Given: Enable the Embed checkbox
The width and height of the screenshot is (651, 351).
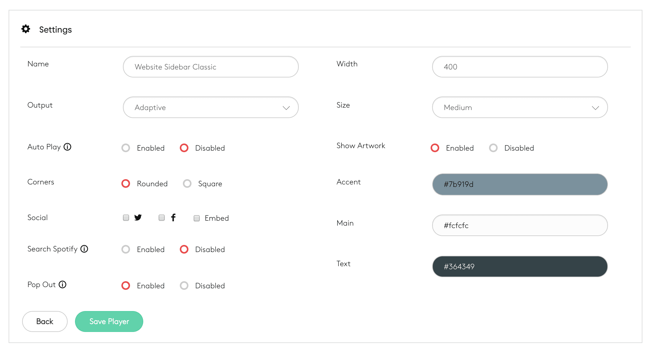Looking at the screenshot, I should click(197, 218).
